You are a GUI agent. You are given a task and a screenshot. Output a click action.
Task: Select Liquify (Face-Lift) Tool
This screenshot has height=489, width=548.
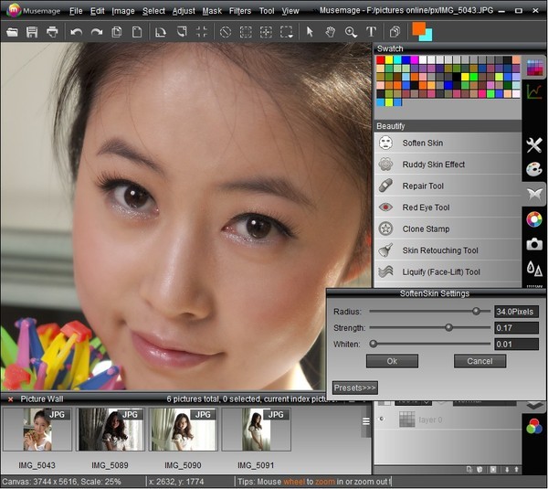pos(448,271)
